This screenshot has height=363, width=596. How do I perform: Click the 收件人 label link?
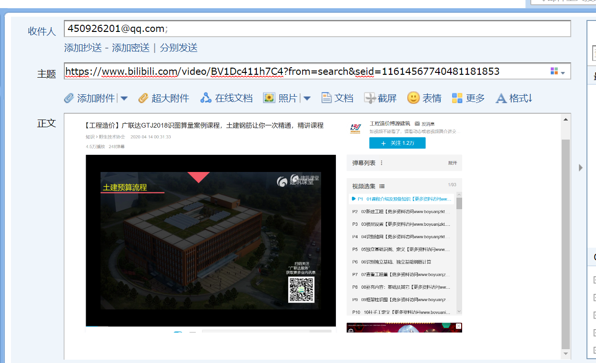click(x=42, y=31)
